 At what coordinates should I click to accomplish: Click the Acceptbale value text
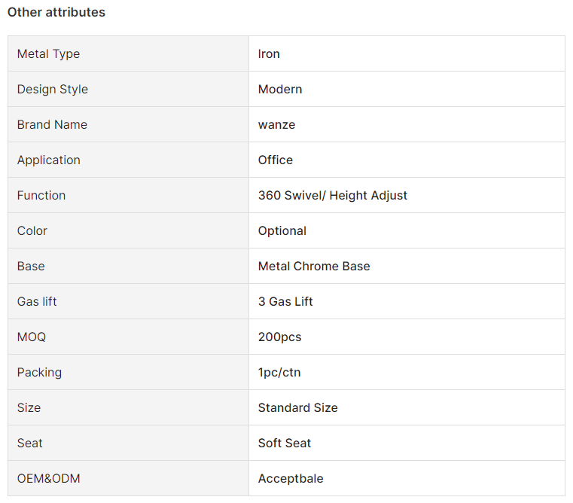click(291, 478)
